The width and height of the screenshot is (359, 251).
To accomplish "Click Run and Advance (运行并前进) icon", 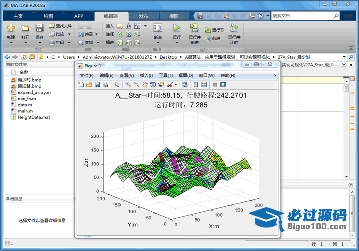I will [195, 28].
